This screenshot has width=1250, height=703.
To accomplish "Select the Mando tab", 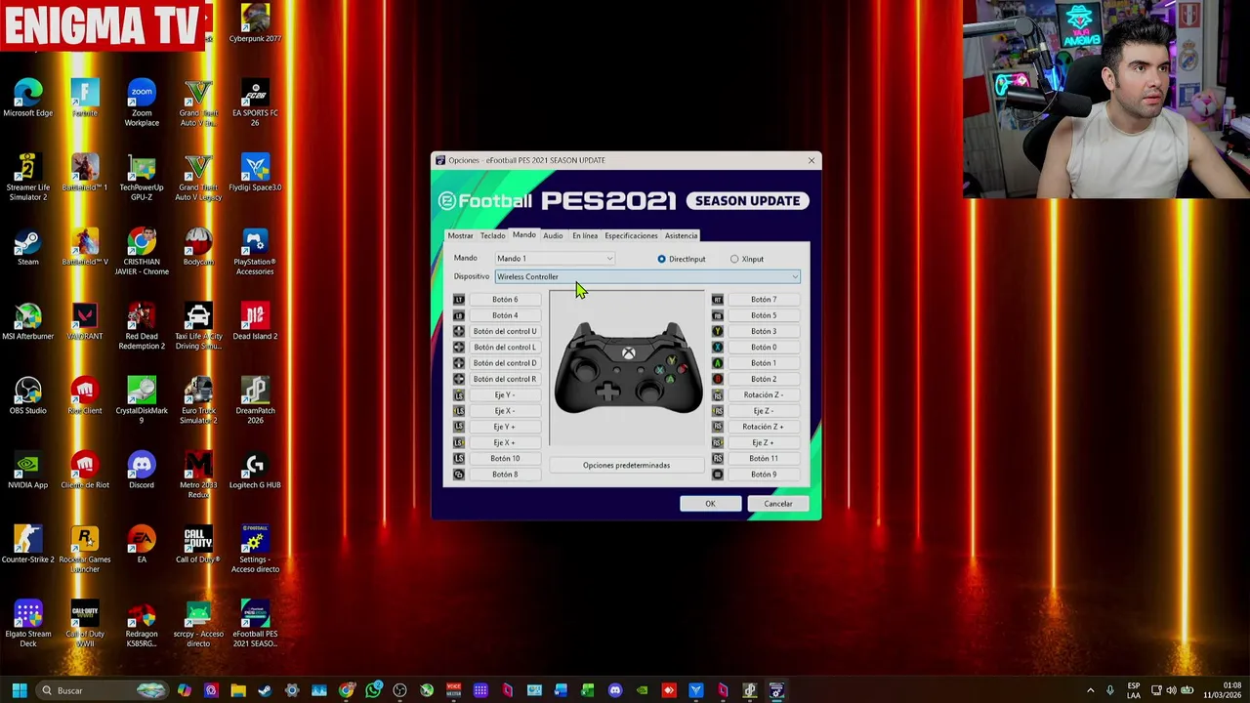I will coord(524,235).
